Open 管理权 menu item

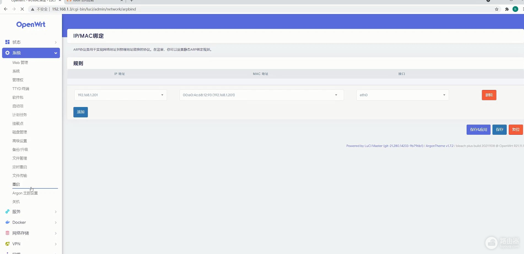pyautogui.click(x=18, y=80)
